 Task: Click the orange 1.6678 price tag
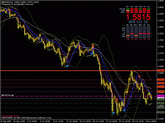(x=161, y=71)
